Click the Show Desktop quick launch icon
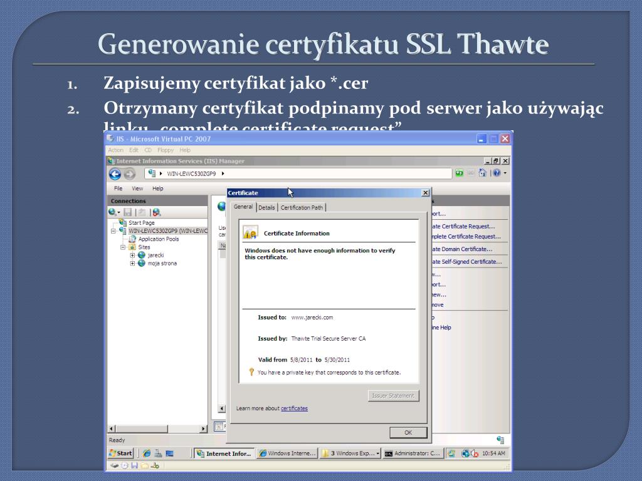The image size is (642, 481). 169,453
